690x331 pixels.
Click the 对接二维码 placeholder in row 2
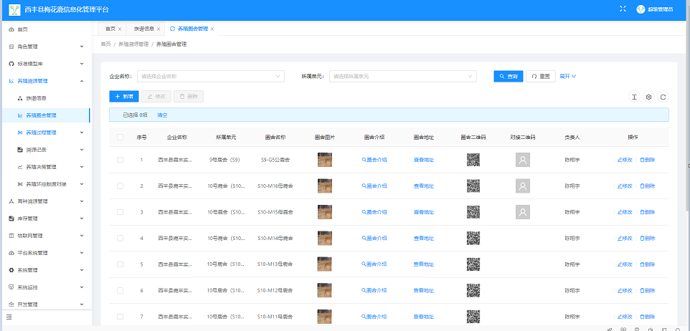(523, 186)
